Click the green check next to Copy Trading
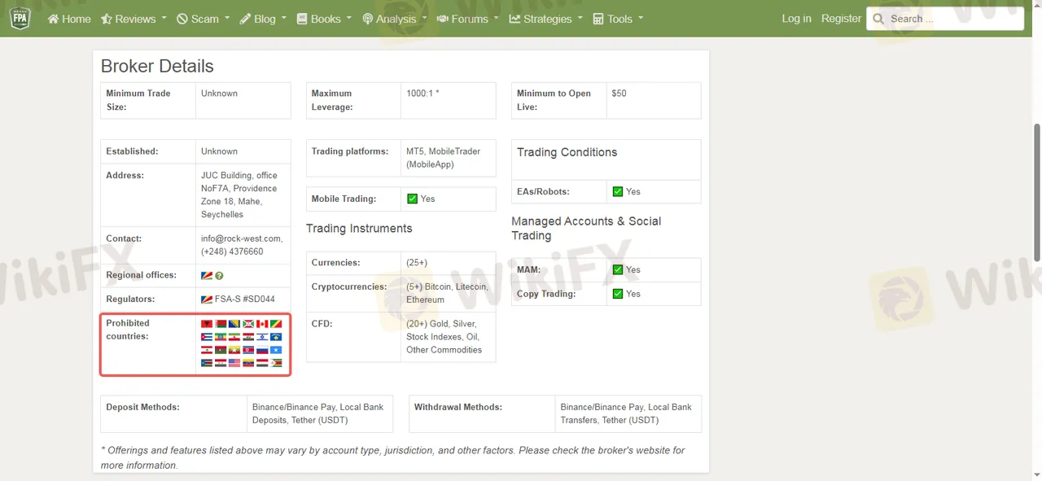 click(618, 294)
